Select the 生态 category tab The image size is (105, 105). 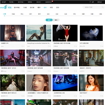point(48,14)
